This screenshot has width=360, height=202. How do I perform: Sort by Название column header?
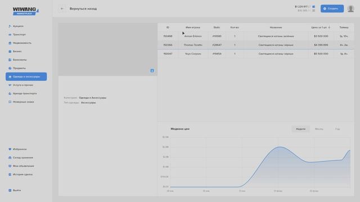(276, 27)
